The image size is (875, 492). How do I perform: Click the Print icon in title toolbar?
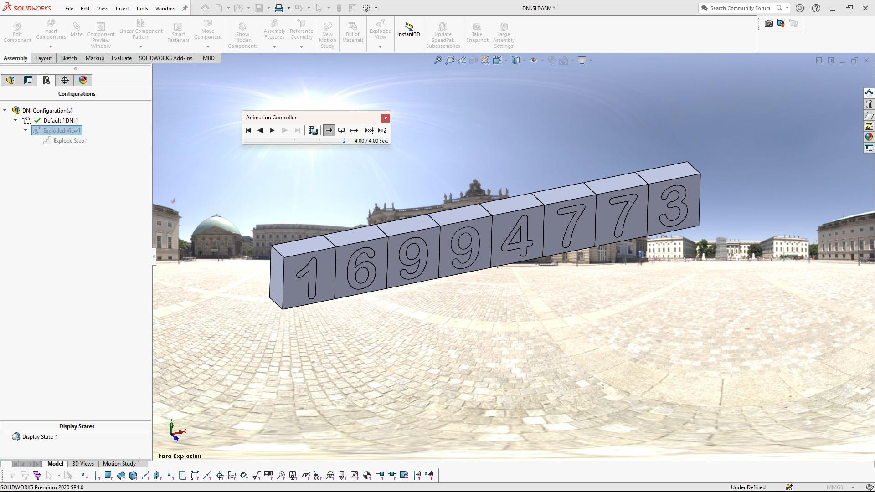pos(279,8)
